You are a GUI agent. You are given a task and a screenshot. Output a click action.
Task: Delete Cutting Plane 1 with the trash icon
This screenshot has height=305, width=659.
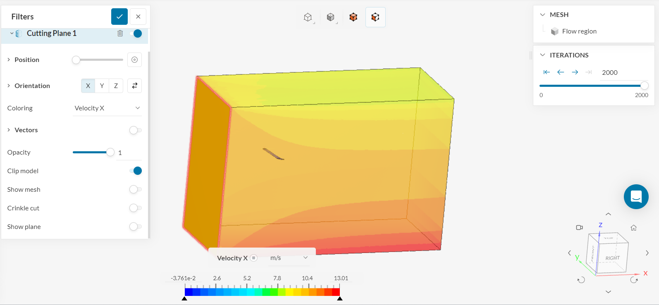tap(120, 33)
